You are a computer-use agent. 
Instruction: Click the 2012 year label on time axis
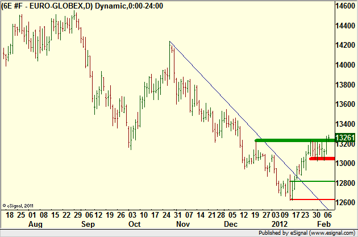[280, 224]
